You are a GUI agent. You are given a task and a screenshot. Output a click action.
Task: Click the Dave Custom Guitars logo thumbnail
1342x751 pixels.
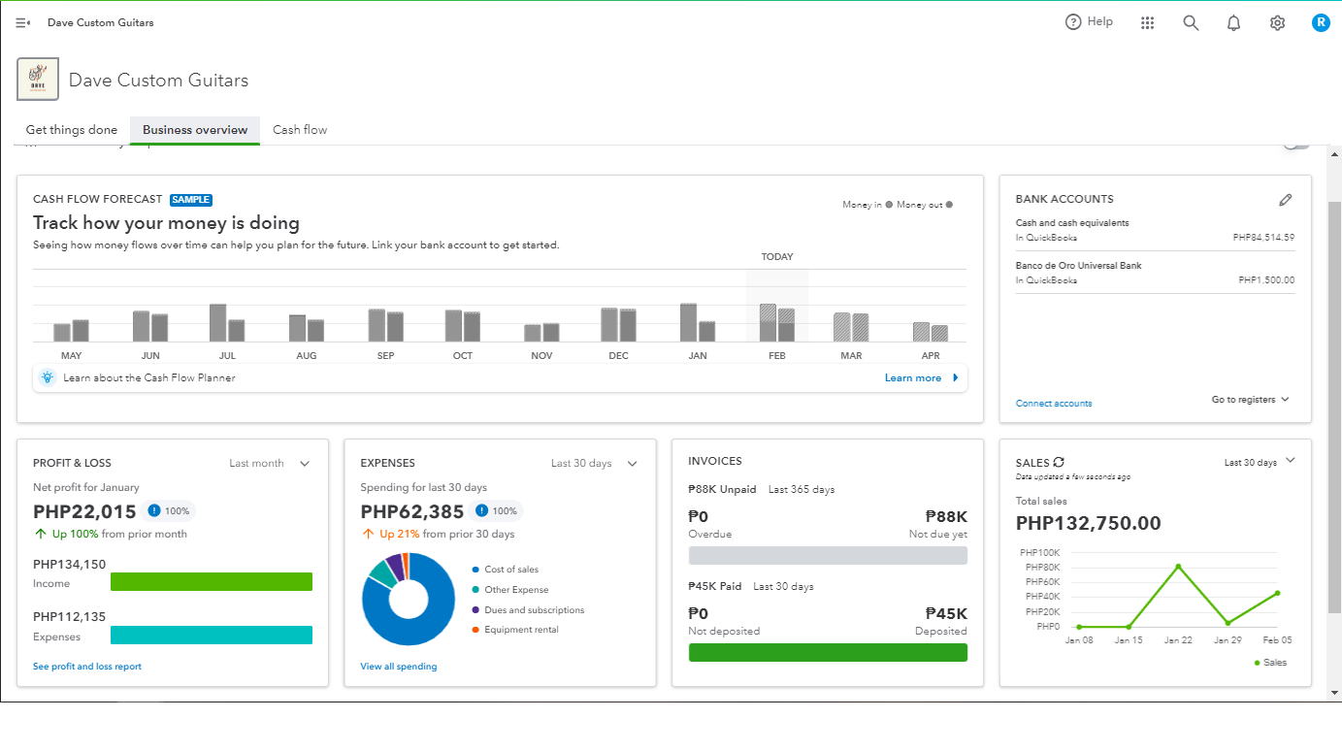38,80
